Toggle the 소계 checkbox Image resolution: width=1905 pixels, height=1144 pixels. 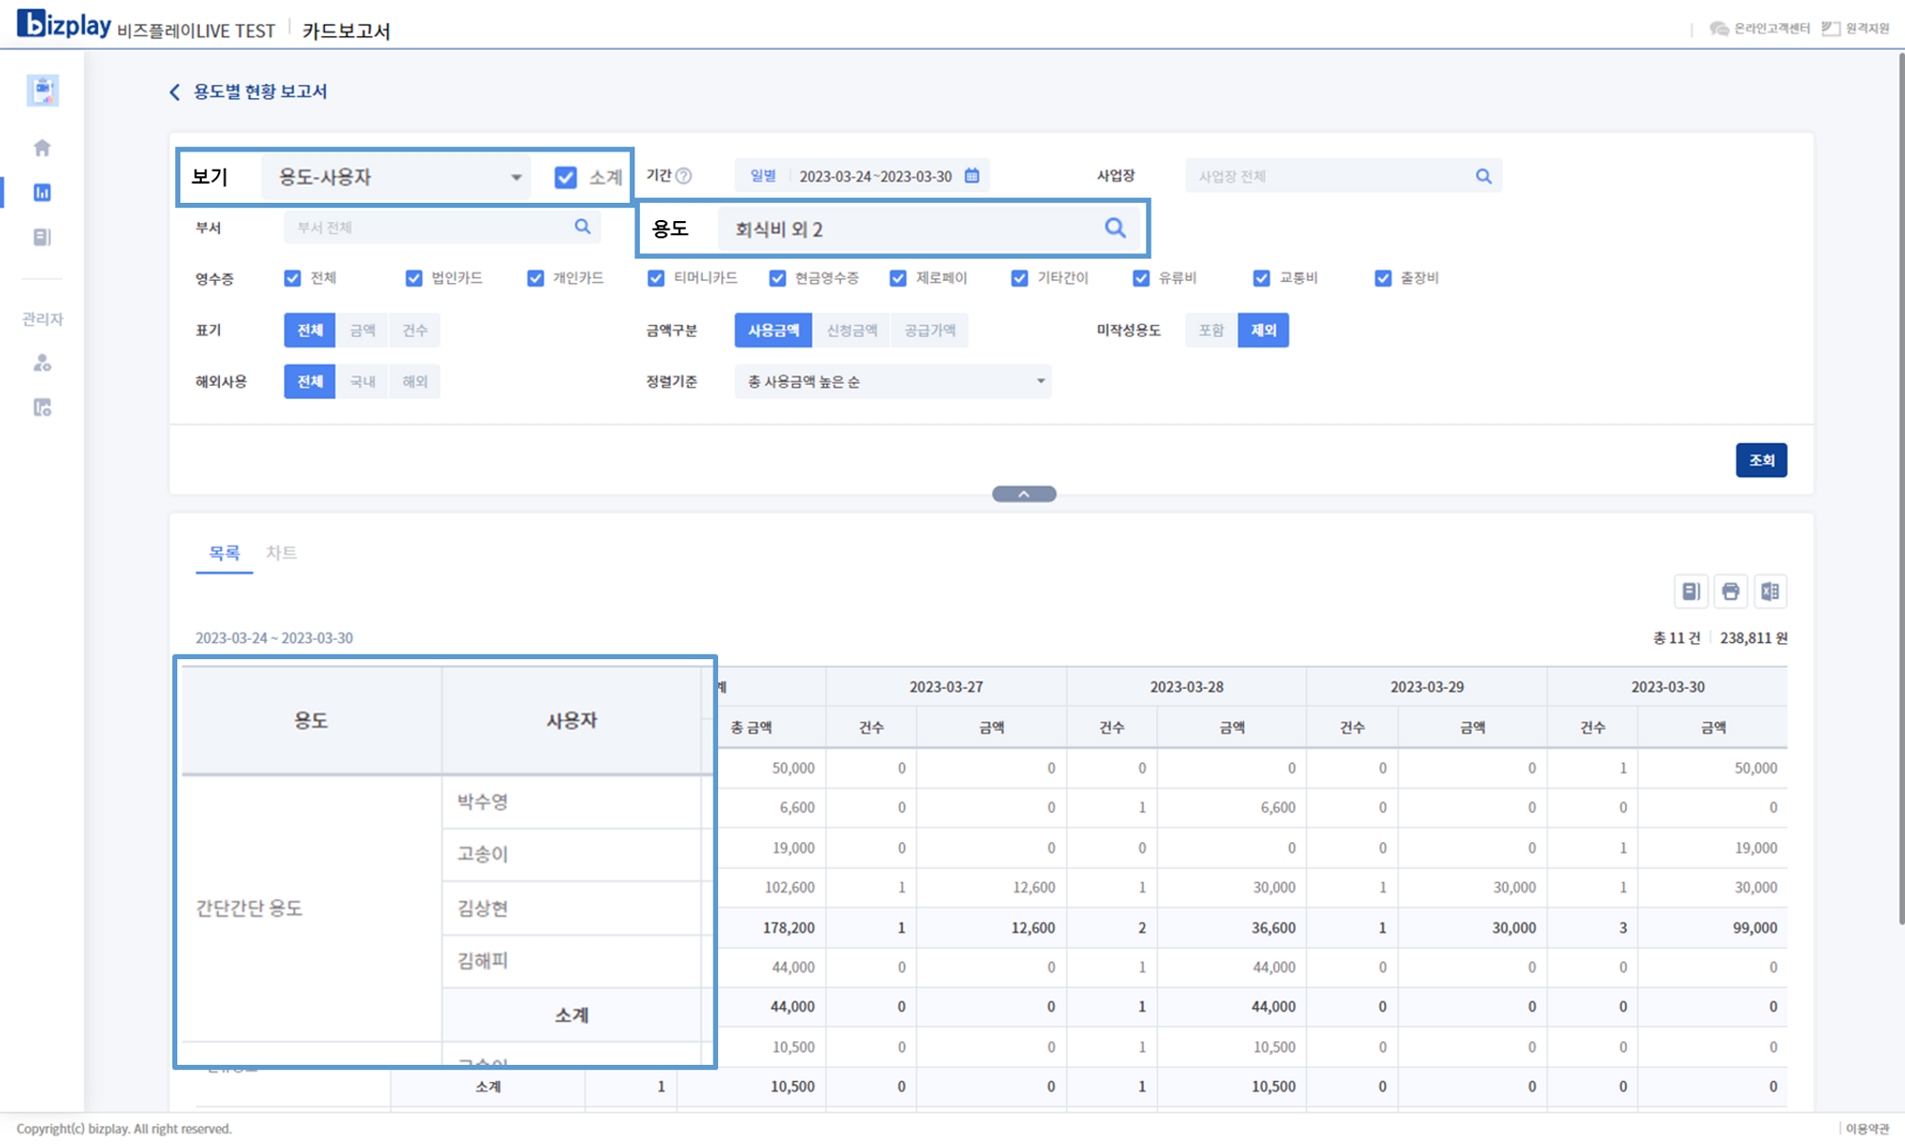point(566,177)
